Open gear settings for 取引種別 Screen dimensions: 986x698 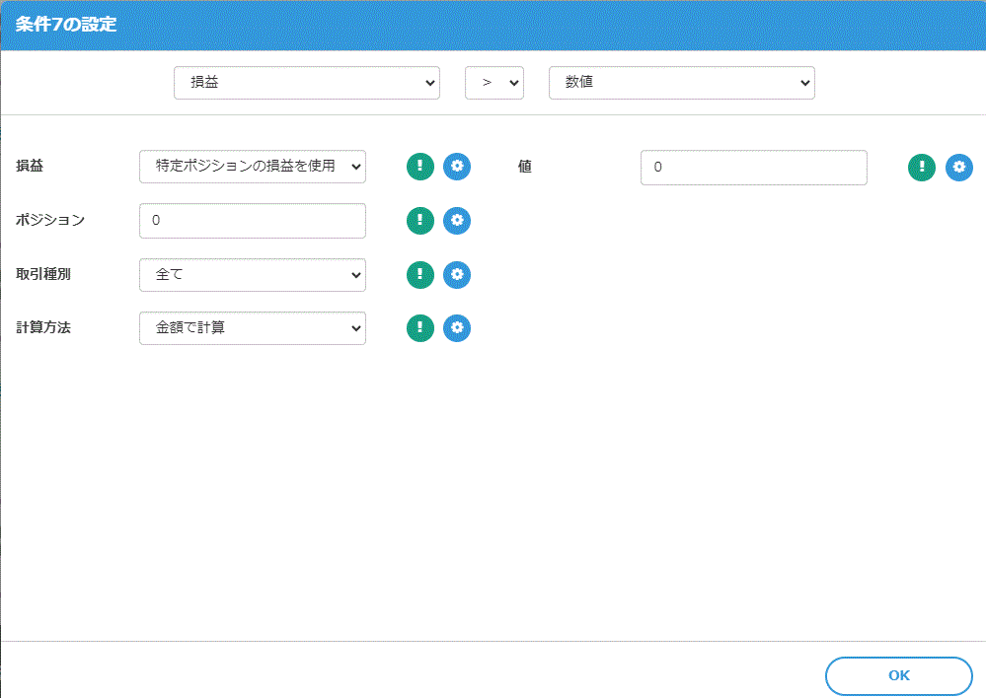click(457, 275)
